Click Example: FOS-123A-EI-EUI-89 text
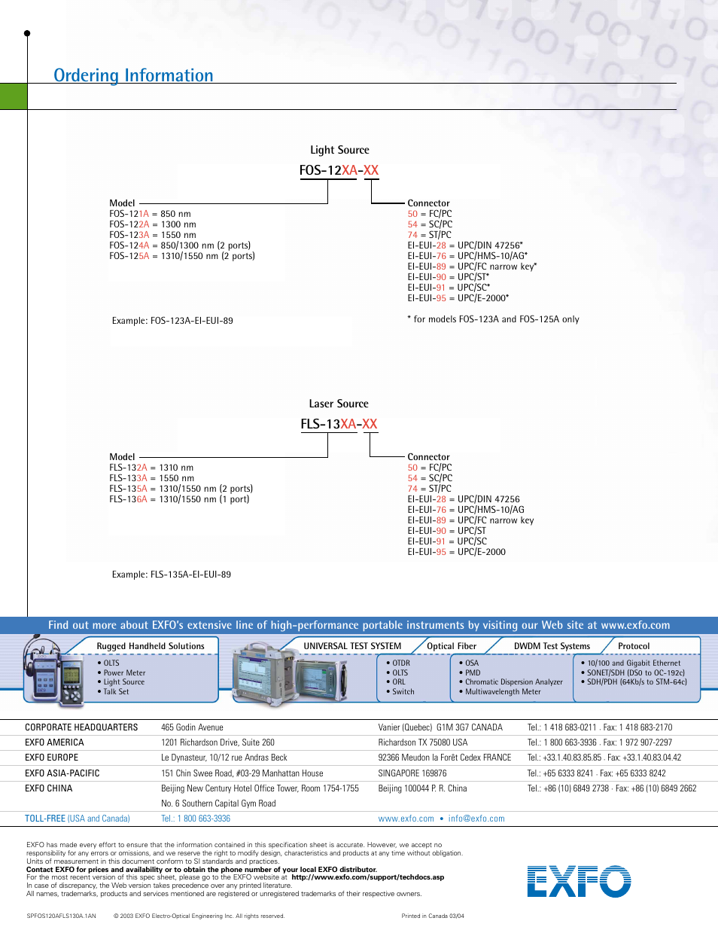 point(172,321)
